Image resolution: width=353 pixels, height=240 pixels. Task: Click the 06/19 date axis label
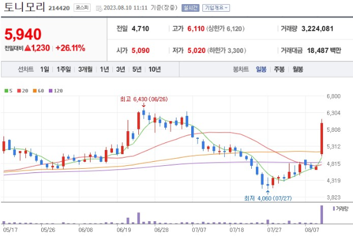coord(124,230)
